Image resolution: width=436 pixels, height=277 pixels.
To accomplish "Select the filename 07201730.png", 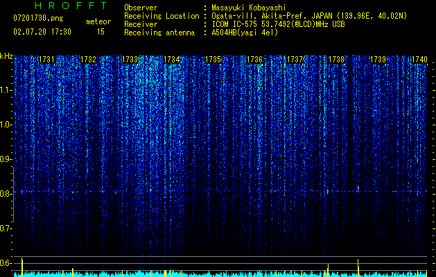I will [38, 18].
